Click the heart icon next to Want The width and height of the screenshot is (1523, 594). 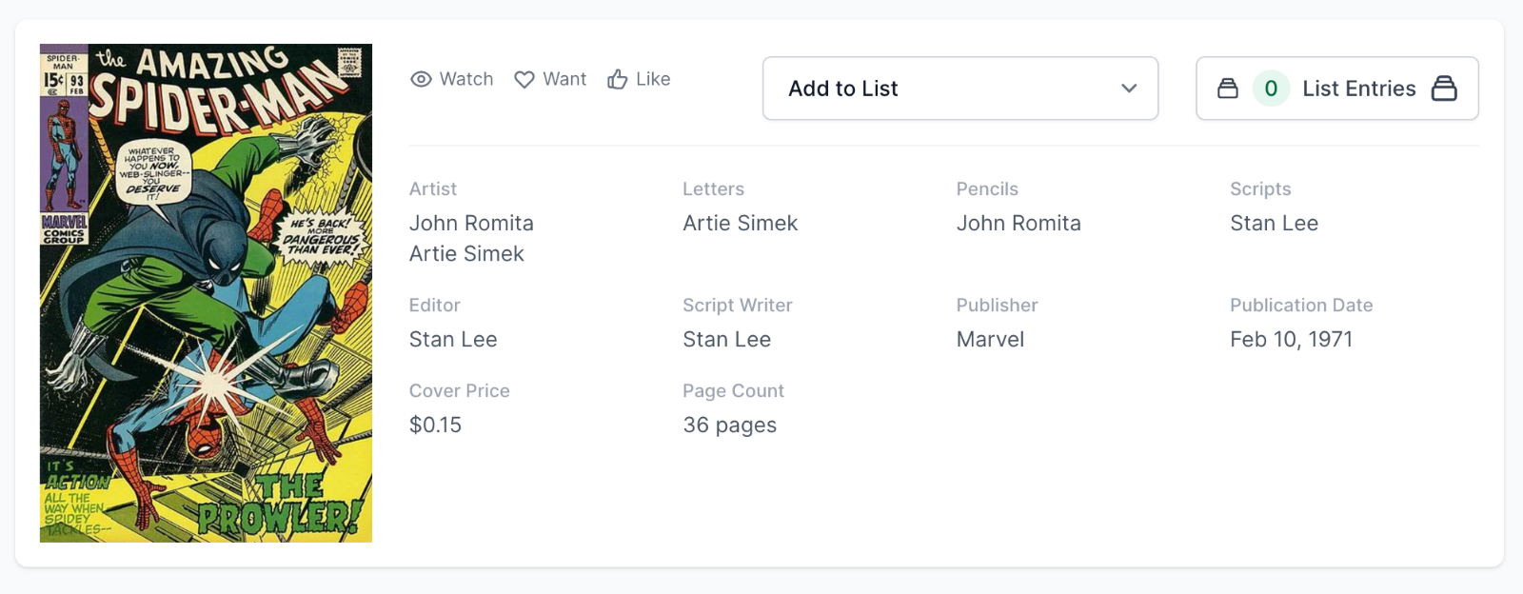(x=524, y=79)
